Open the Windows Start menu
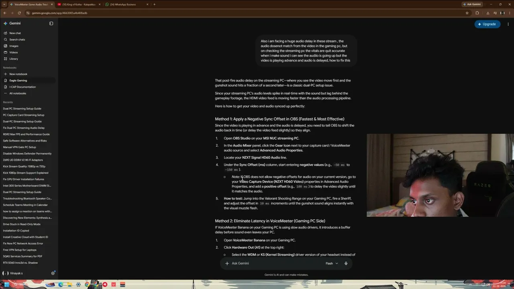 pos(7,285)
